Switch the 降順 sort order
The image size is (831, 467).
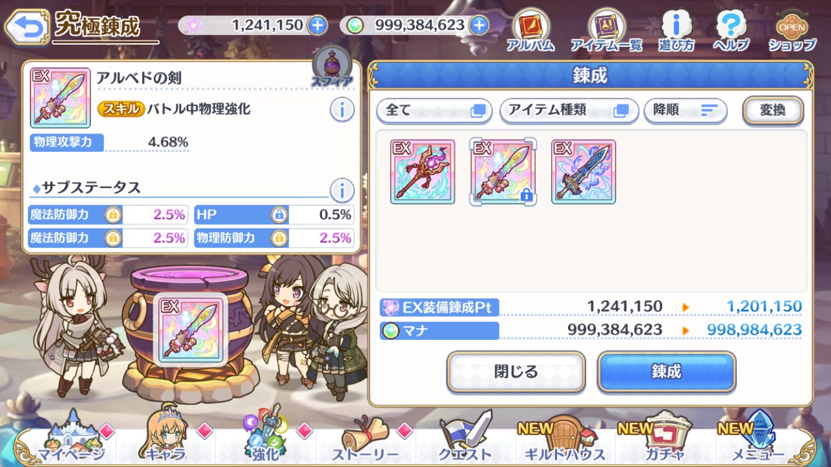pos(685,110)
